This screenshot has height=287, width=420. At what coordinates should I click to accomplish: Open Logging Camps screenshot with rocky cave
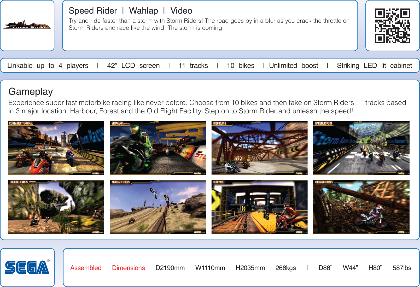[x=56, y=207]
